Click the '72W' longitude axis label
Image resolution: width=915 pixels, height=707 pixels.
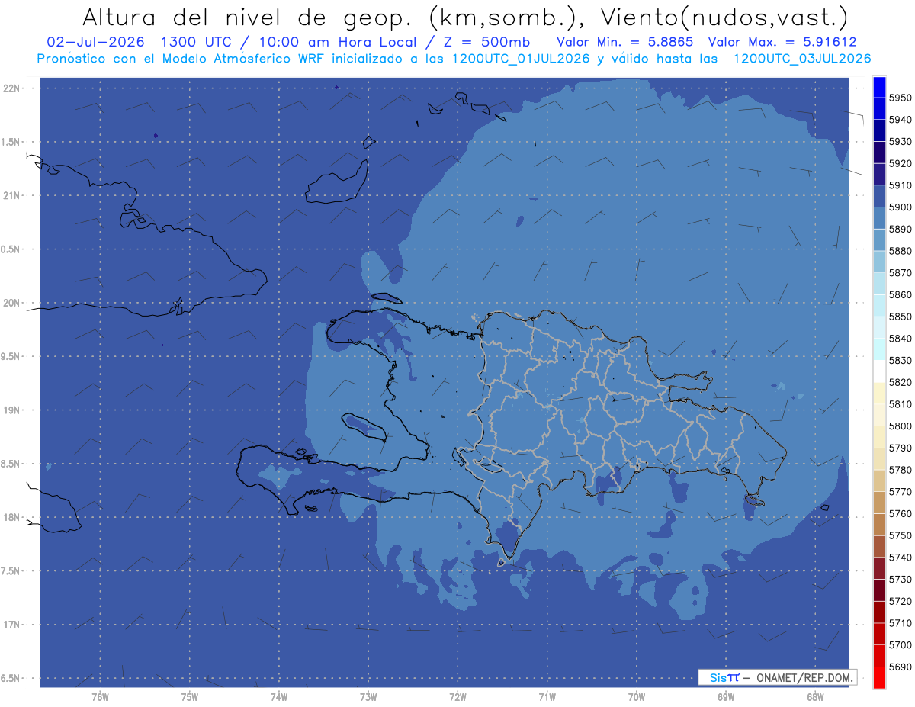[x=457, y=697]
